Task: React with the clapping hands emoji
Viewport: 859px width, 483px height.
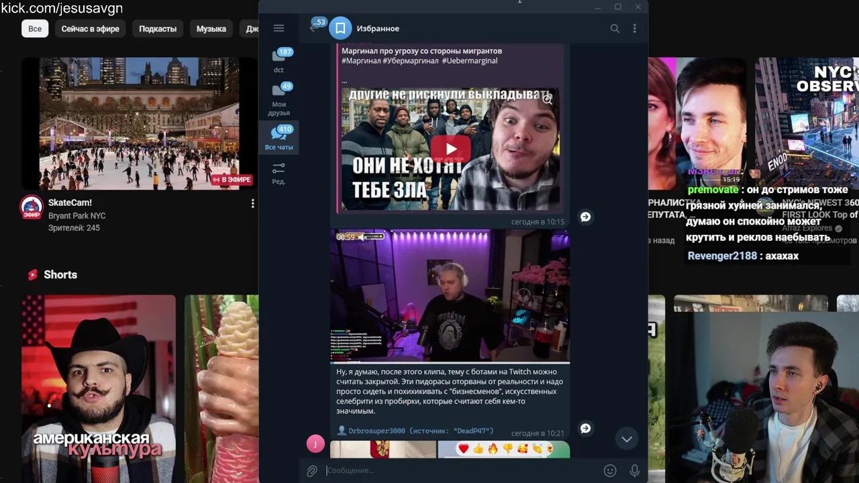Action: point(537,449)
